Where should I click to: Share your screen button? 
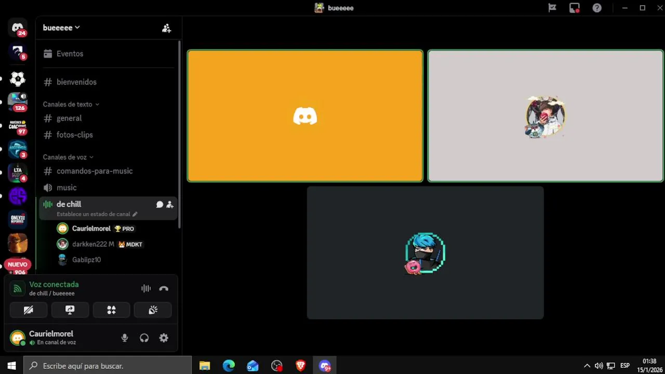click(x=70, y=310)
